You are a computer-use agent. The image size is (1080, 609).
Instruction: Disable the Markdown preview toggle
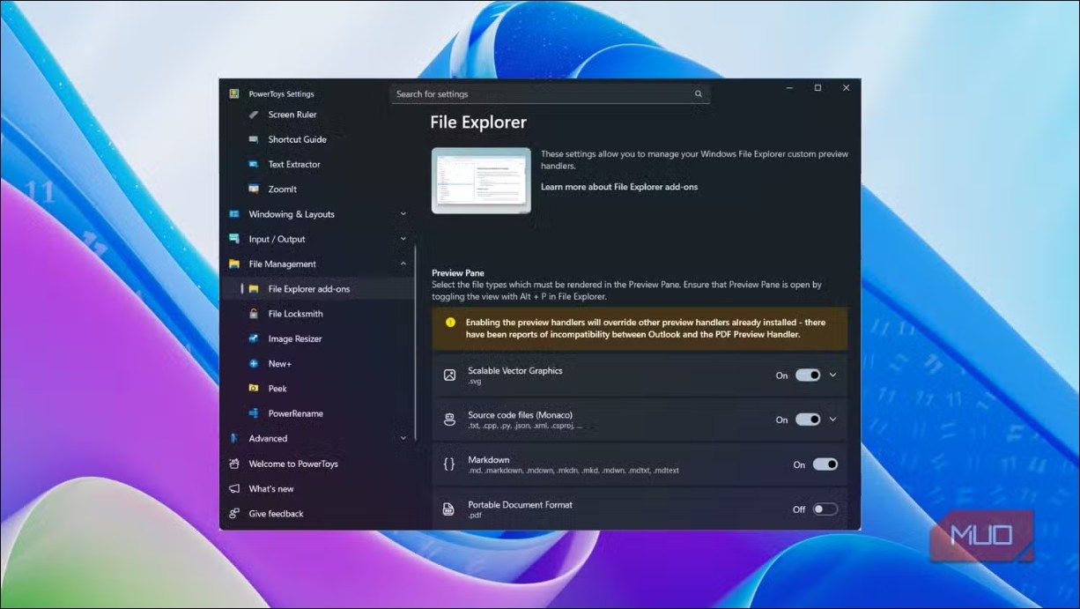tap(825, 464)
